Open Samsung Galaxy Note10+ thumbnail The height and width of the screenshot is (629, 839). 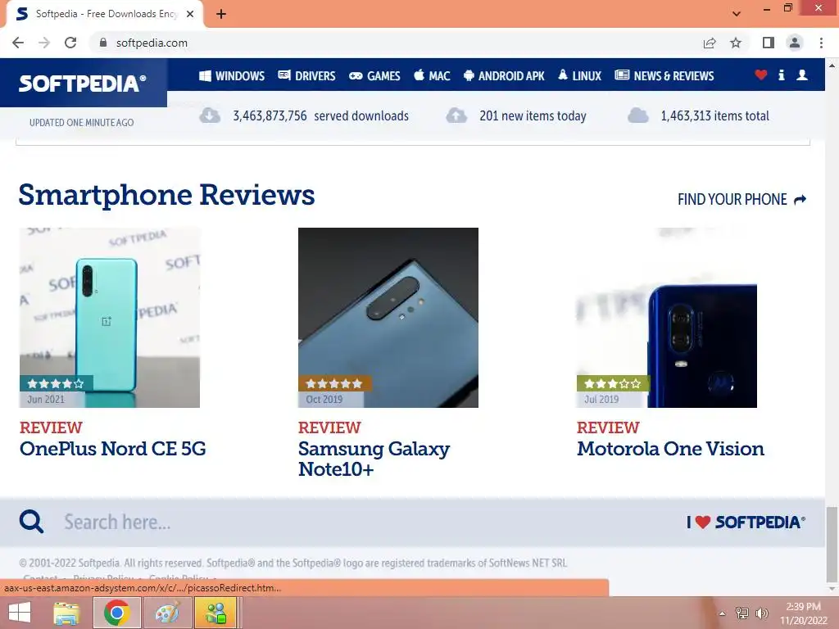click(x=388, y=318)
